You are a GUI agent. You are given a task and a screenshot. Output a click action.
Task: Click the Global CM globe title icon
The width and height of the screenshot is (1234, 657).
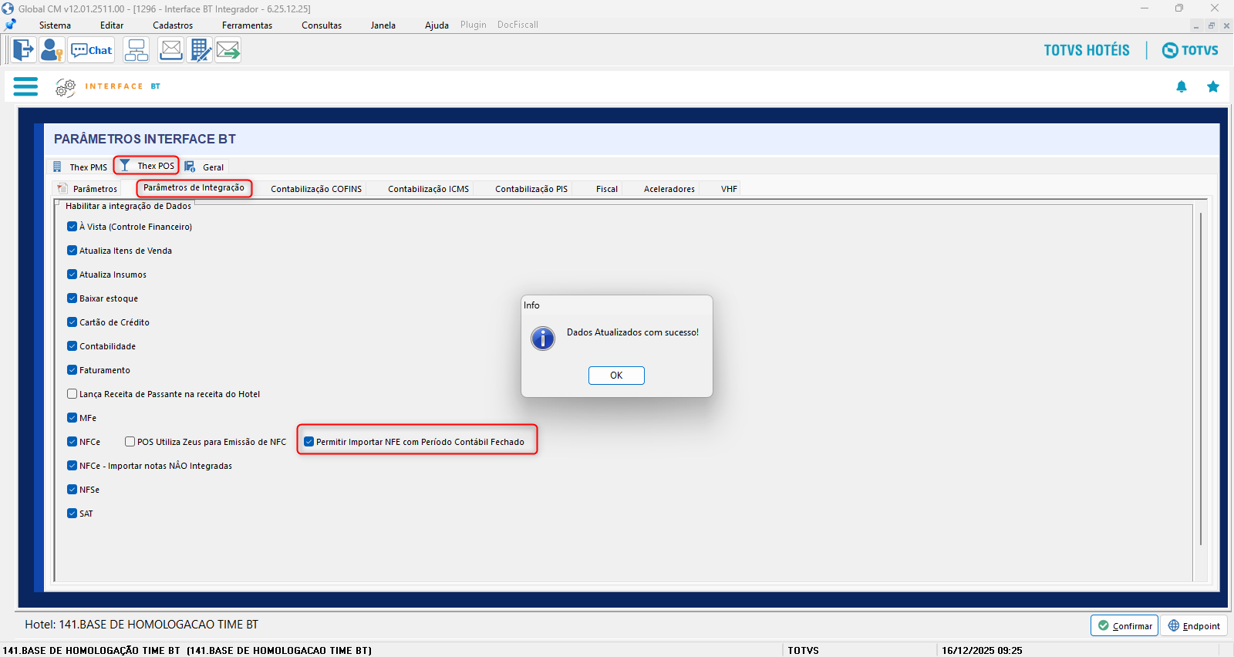click(x=8, y=8)
